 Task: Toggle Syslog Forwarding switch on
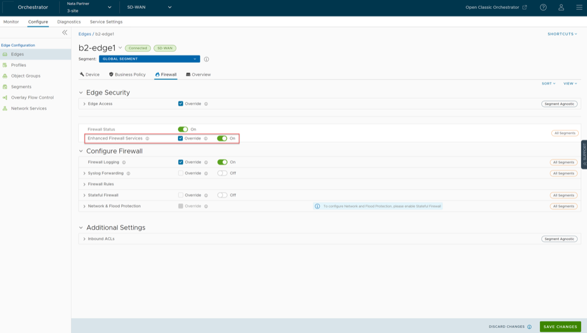coord(222,173)
